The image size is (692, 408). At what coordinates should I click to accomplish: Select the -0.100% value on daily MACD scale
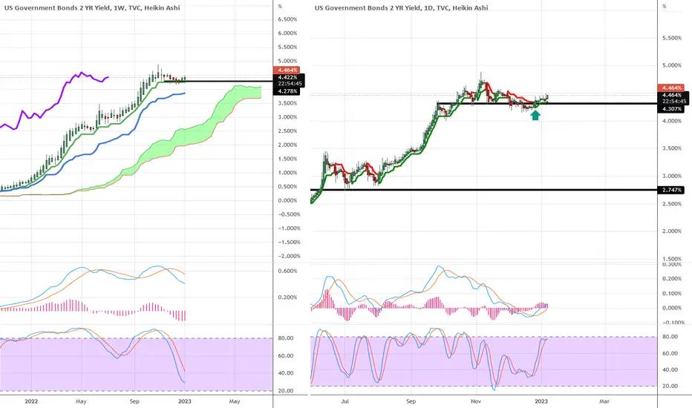pyautogui.click(x=672, y=323)
